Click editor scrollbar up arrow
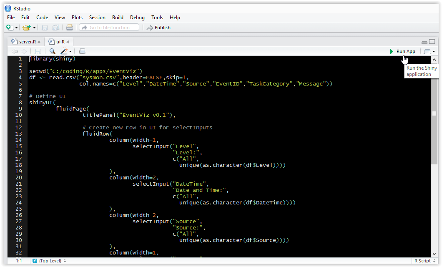 point(434,60)
